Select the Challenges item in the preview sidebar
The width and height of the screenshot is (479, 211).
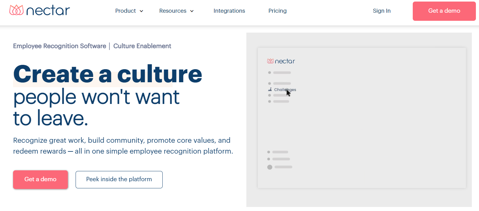tap(285, 90)
